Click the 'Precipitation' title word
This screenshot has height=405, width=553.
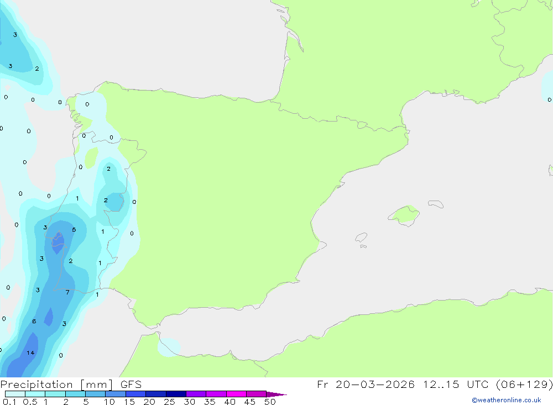point(36,385)
